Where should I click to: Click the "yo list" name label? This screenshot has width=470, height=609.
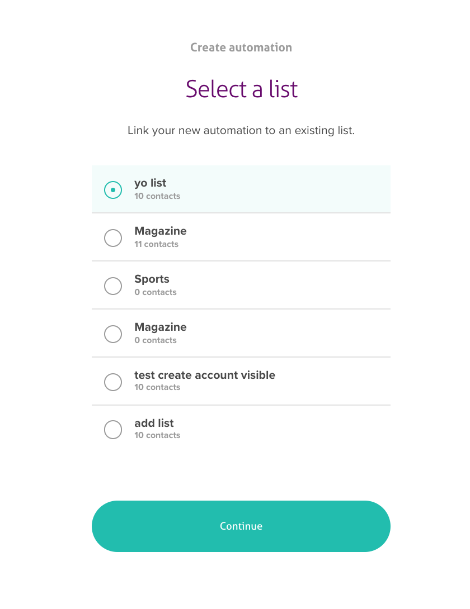151,183
